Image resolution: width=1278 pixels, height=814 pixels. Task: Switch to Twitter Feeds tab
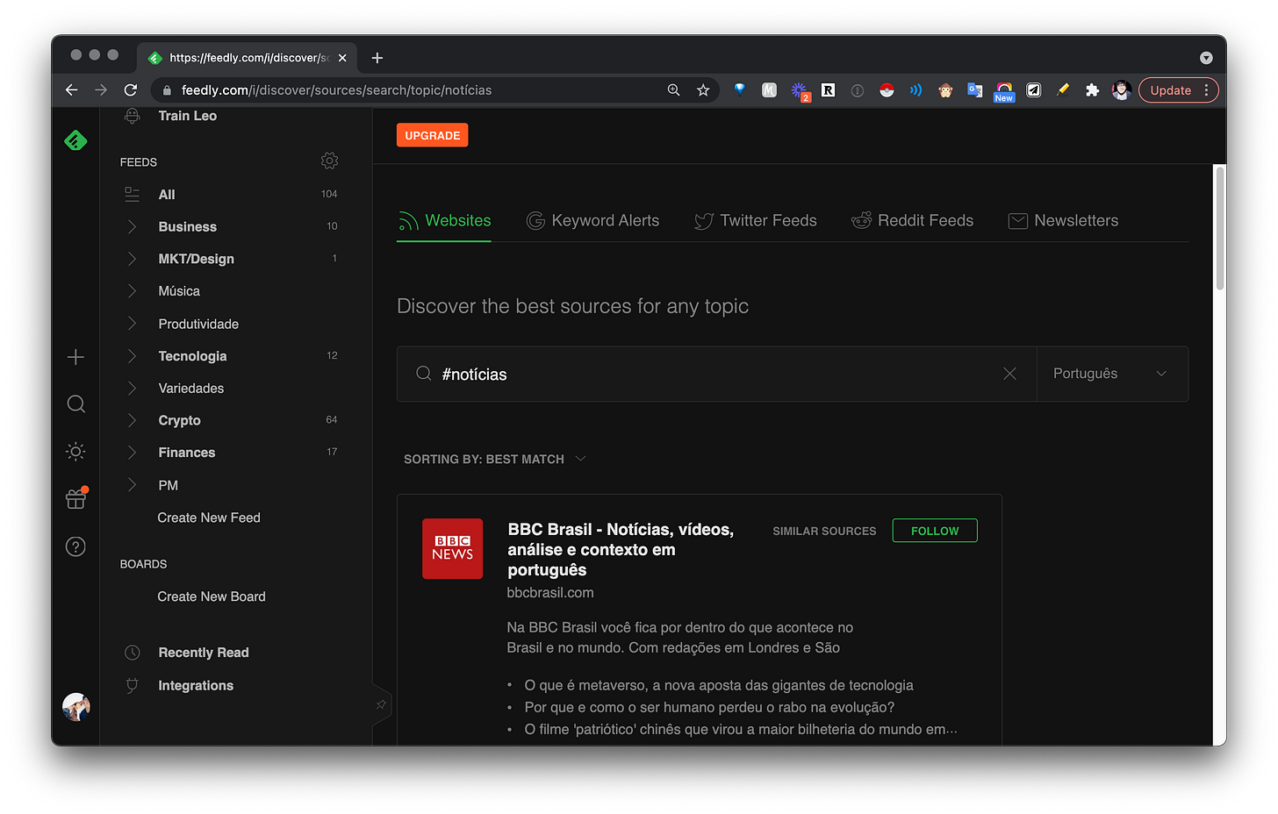755,221
